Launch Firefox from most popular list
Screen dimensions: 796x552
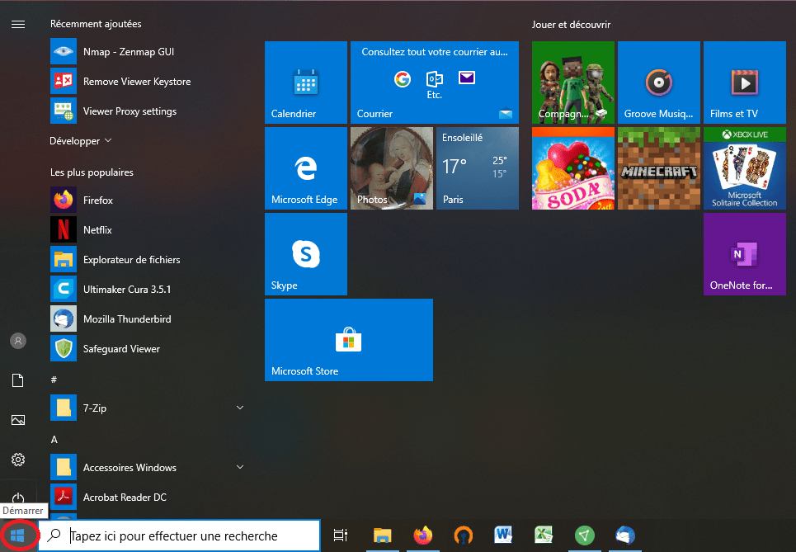[x=147, y=200]
